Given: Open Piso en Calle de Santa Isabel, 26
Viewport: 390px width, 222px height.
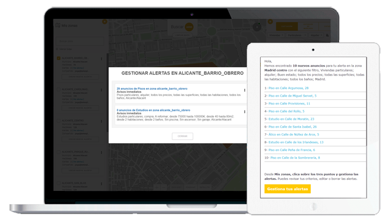Looking at the screenshot, I should tap(292, 127).
